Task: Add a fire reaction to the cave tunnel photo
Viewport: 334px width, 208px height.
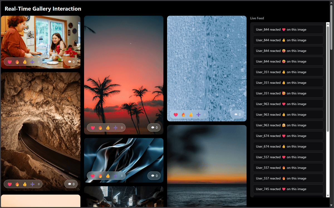Action: click(17, 184)
